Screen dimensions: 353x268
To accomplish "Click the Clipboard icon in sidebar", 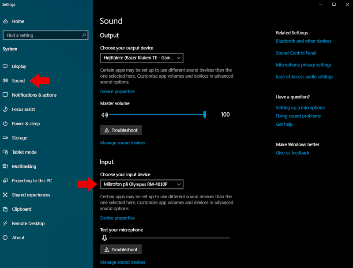I will coord(5,209).
